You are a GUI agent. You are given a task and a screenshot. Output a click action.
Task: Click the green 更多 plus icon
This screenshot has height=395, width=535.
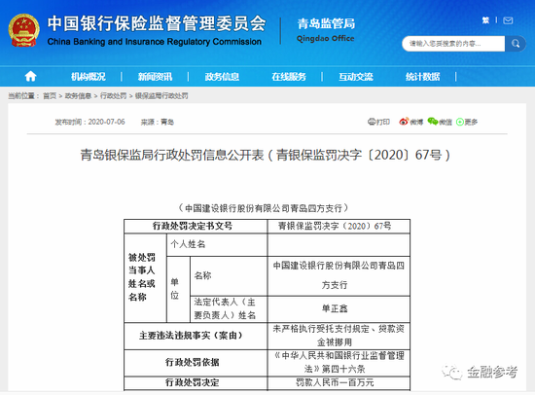(x=459, y=122)
